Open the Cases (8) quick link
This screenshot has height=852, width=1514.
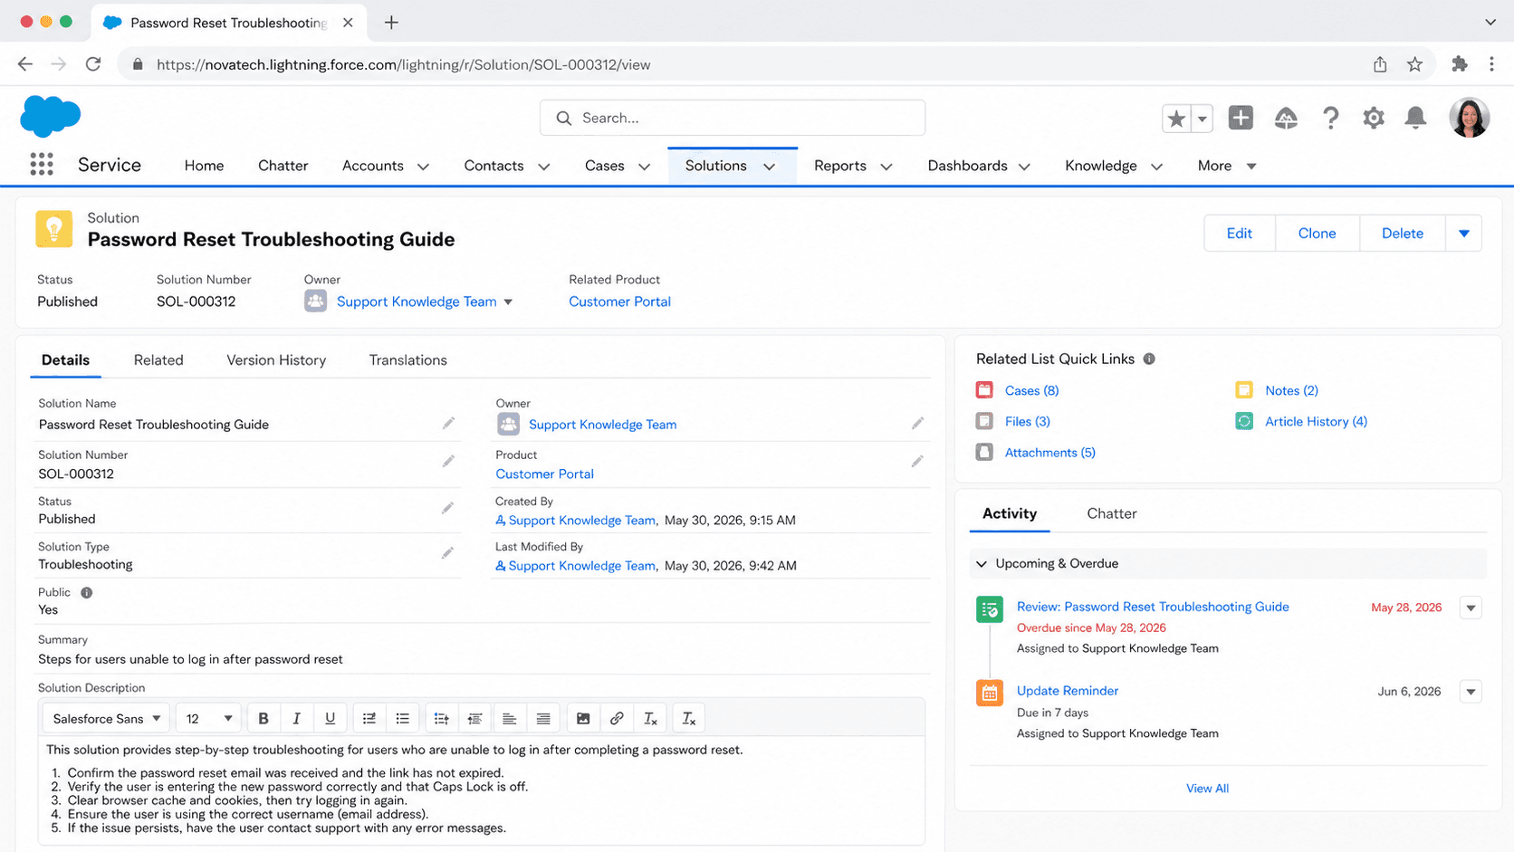[1031, 390]
